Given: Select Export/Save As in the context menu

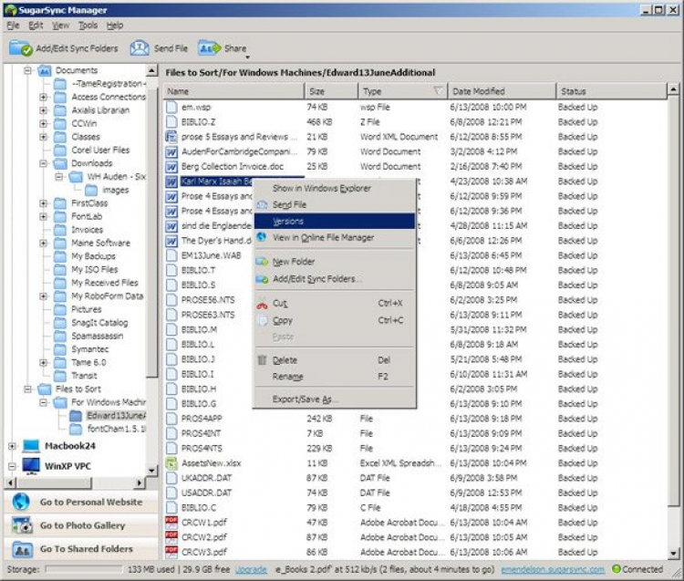Looking at the screenshot, I should click(305, 399).
